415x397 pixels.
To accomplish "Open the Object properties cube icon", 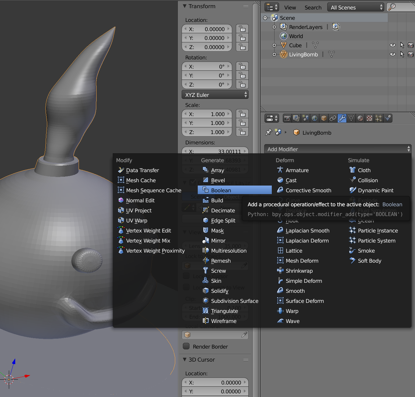I will pos(323,118).
